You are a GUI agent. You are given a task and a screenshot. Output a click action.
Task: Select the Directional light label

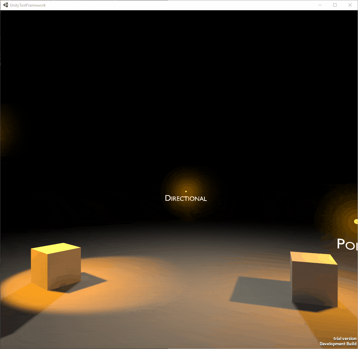pos(186,198)
